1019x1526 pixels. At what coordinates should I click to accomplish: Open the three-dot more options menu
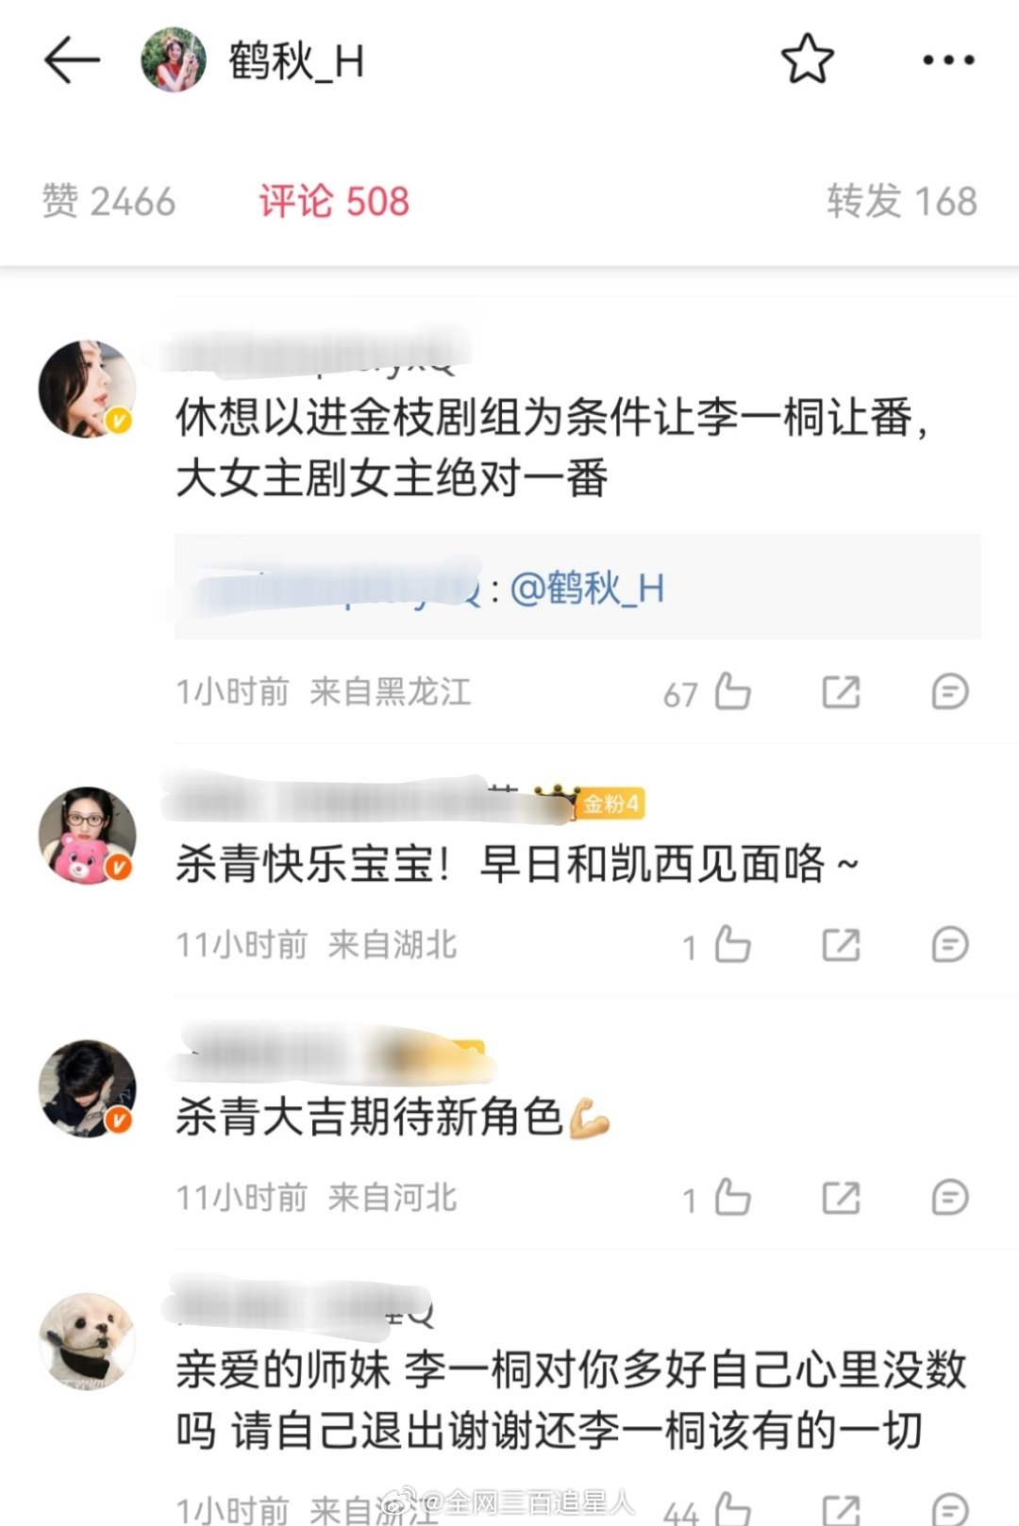[x=948, y=60]
